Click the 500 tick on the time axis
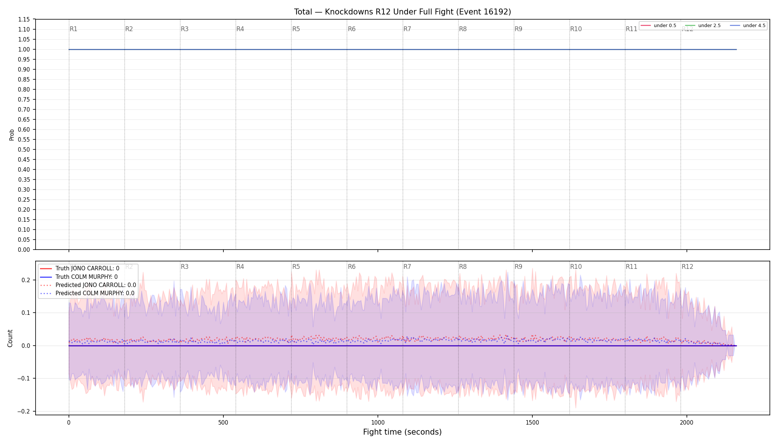The width and height of the screenshot is (778, 445). tap(223, 422)
